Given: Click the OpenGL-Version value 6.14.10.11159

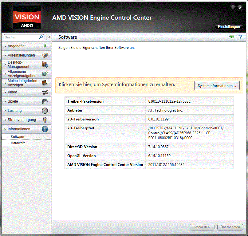Looking at the screenshot, I should click(x=159, y=156).
